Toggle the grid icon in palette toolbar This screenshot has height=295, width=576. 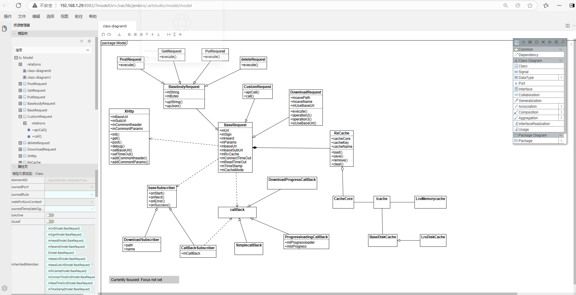pos(550,42)
